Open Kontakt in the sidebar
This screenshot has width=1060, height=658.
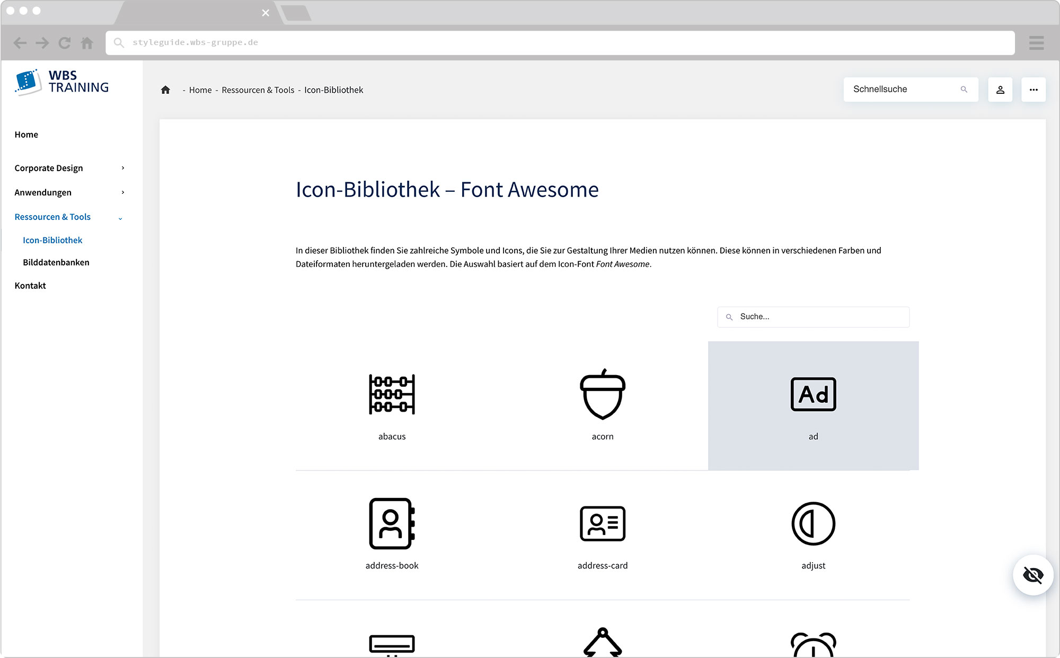point(30,286)
